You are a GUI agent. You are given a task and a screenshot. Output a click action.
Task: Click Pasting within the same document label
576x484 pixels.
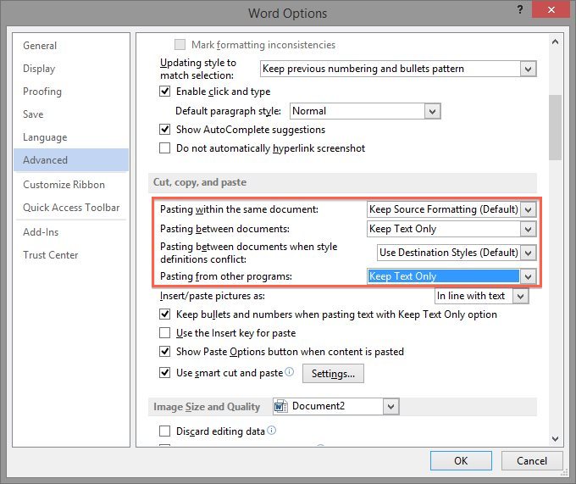pyautogui.click(x=239, y=209)
